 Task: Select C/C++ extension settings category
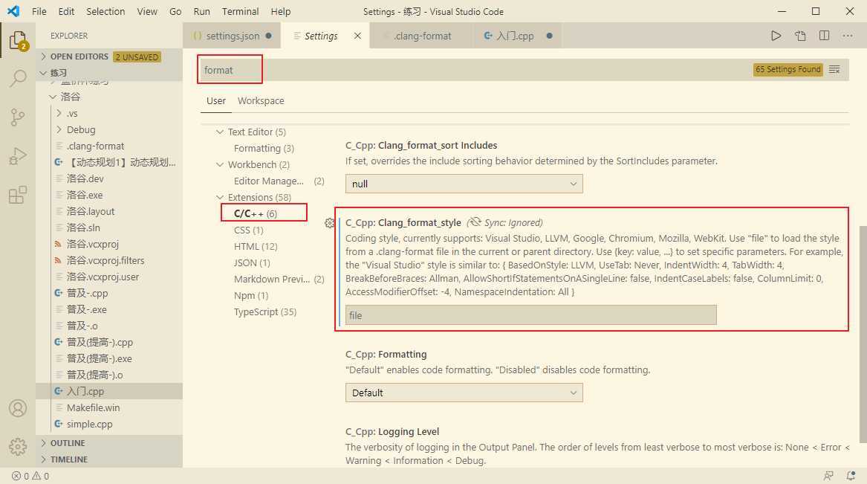click(256, 213)
